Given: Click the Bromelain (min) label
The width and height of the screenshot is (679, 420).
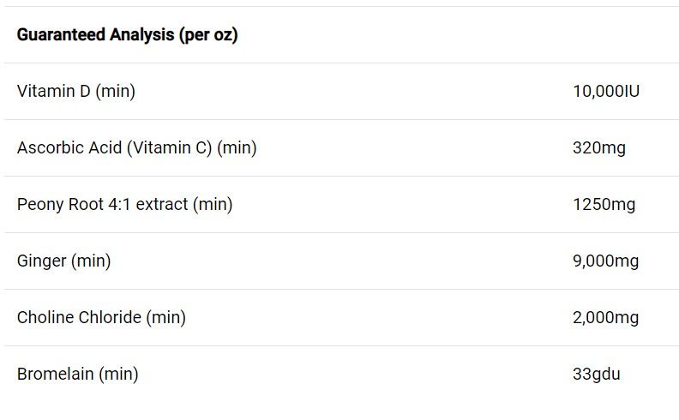Looking at the screenshot, I should point(77,374).
